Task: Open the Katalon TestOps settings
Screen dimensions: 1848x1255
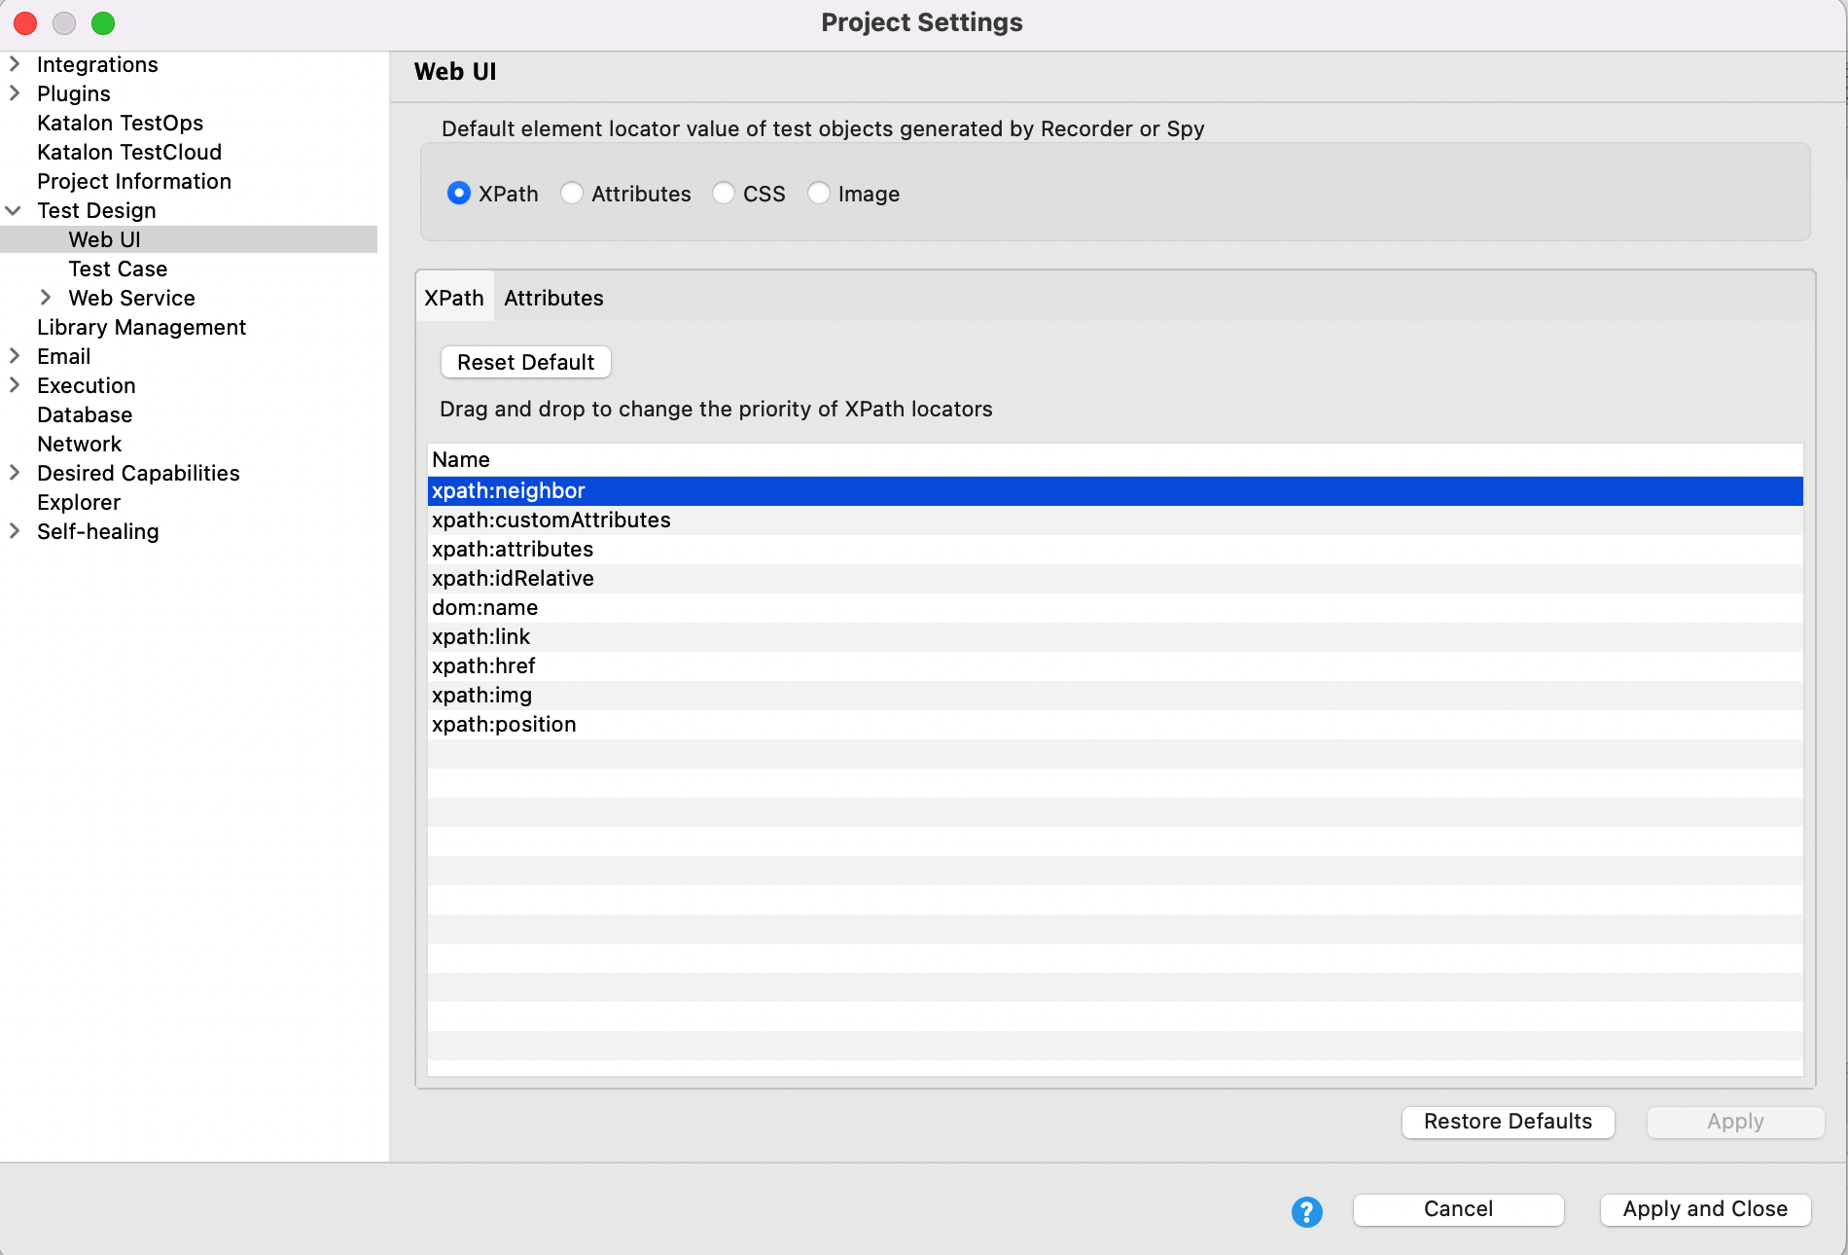Action: pos(120,123)
